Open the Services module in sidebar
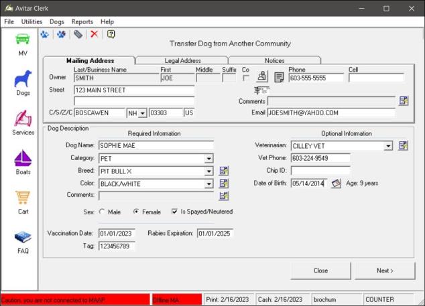The height and width of the screenshot is (306, 425). [x=23, y=123]
